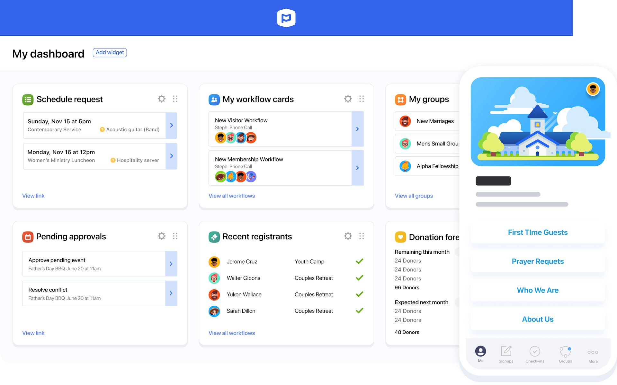Click the Recent Registrants widget icon
Image resolution: width=617 pixels, height=385 pixels.
click(x=213, y=235)
